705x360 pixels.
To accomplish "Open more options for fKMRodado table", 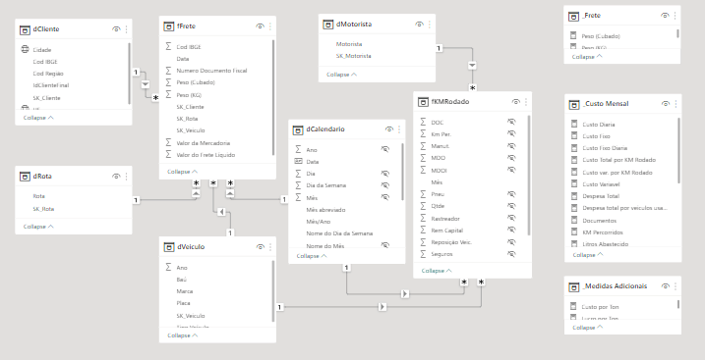I will point(526,102).
